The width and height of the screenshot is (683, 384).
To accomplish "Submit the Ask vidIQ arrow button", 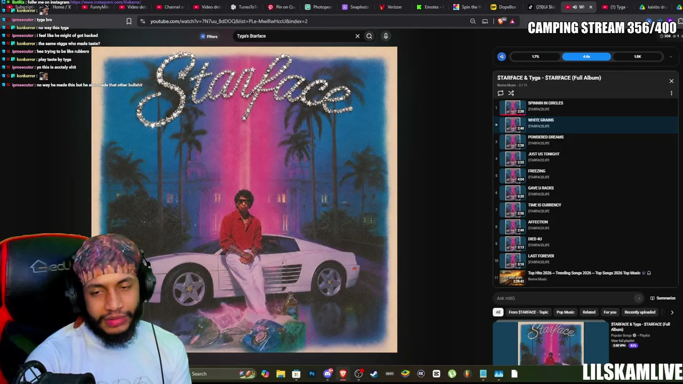I will (x=639, y=298).
